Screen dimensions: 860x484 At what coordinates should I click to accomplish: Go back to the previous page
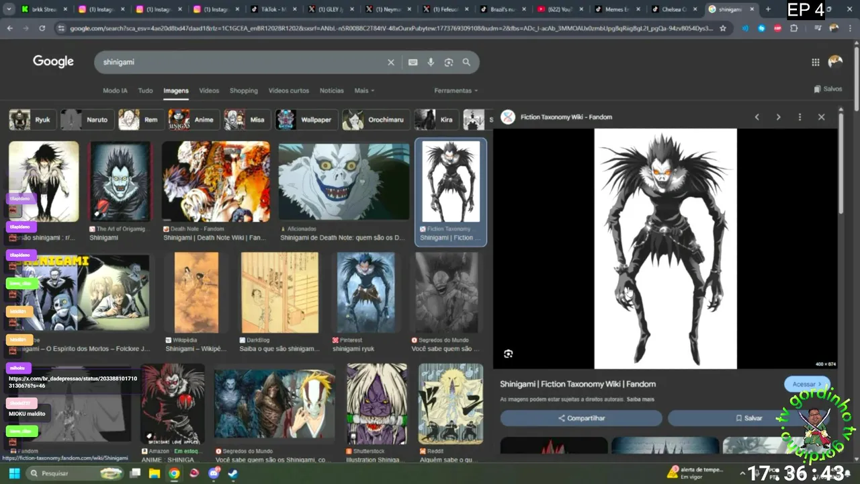[10, 28]
